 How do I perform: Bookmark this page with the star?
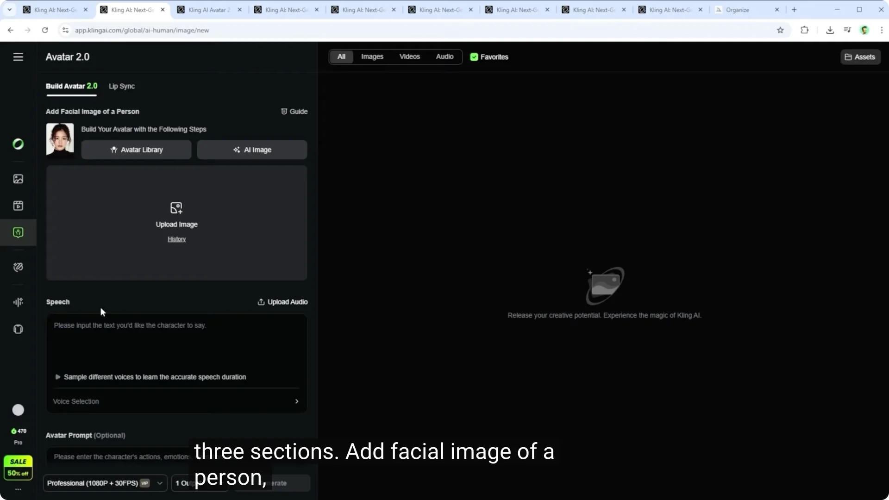tap(780, 30)
